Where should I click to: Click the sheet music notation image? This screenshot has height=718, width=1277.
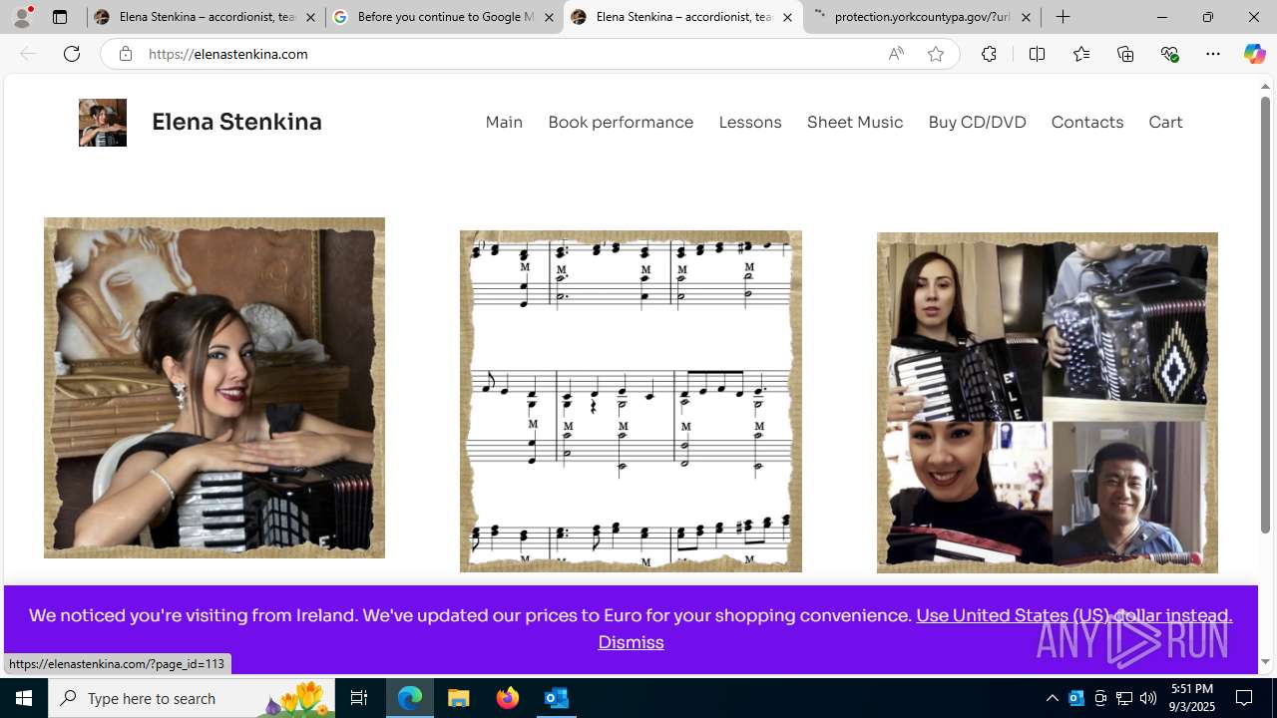tap(631, 401)
